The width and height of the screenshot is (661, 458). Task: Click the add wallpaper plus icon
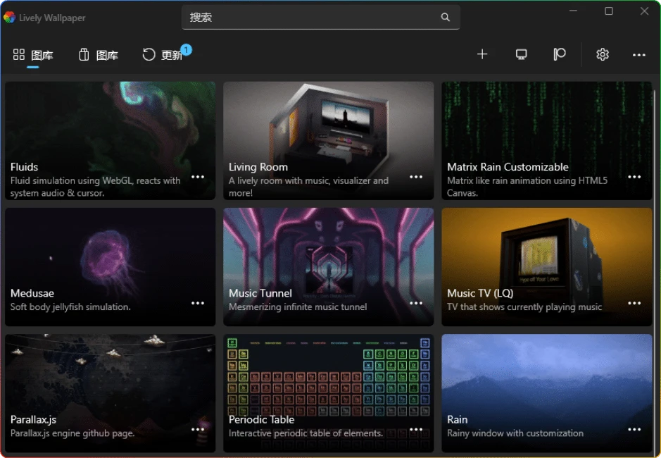pos(482,54)
